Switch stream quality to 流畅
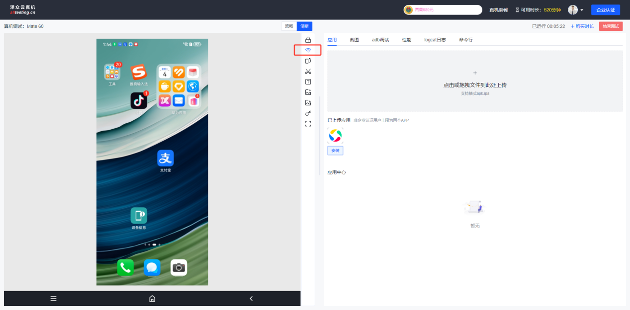630x310 pixels. (289, 26)
